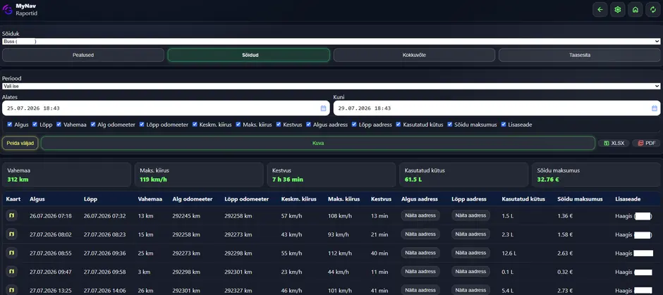Uncheck Keskm. kiirus checkbox

(195, 125)
